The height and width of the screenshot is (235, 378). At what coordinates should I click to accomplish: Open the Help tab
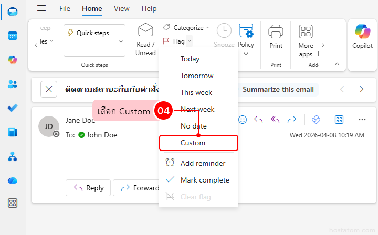point(149,9)
